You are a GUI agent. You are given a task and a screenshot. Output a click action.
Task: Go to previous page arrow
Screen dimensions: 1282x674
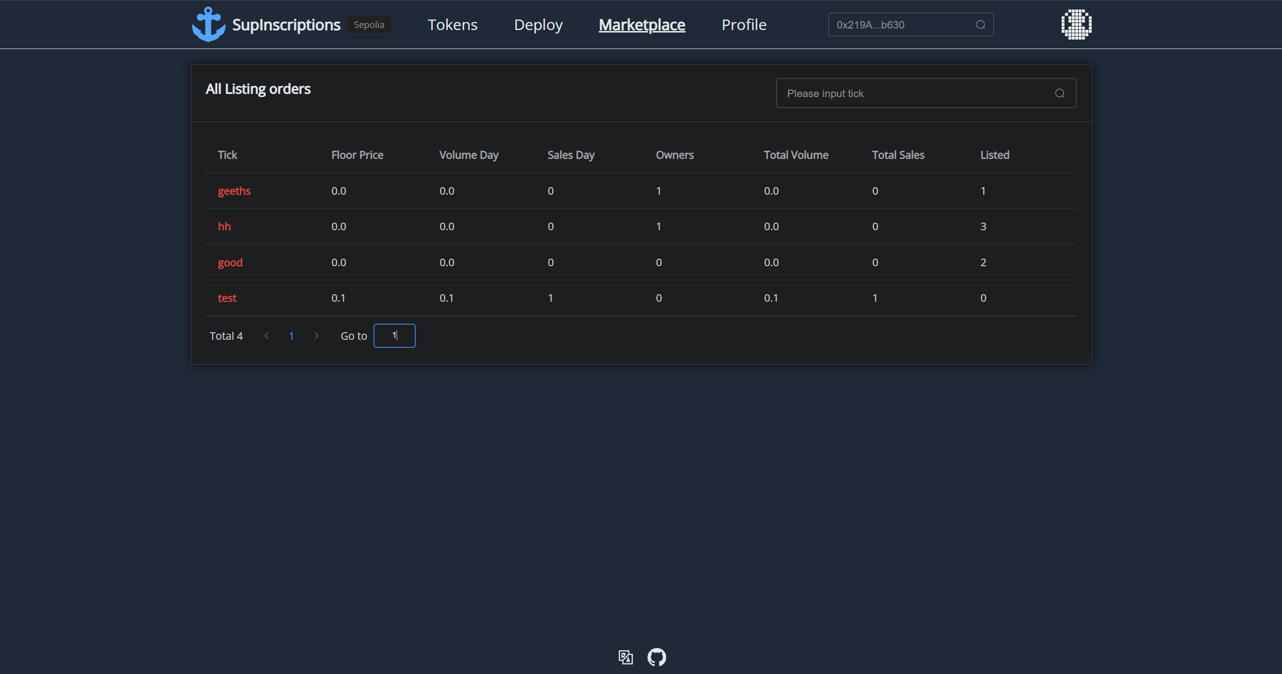[266, 336]
